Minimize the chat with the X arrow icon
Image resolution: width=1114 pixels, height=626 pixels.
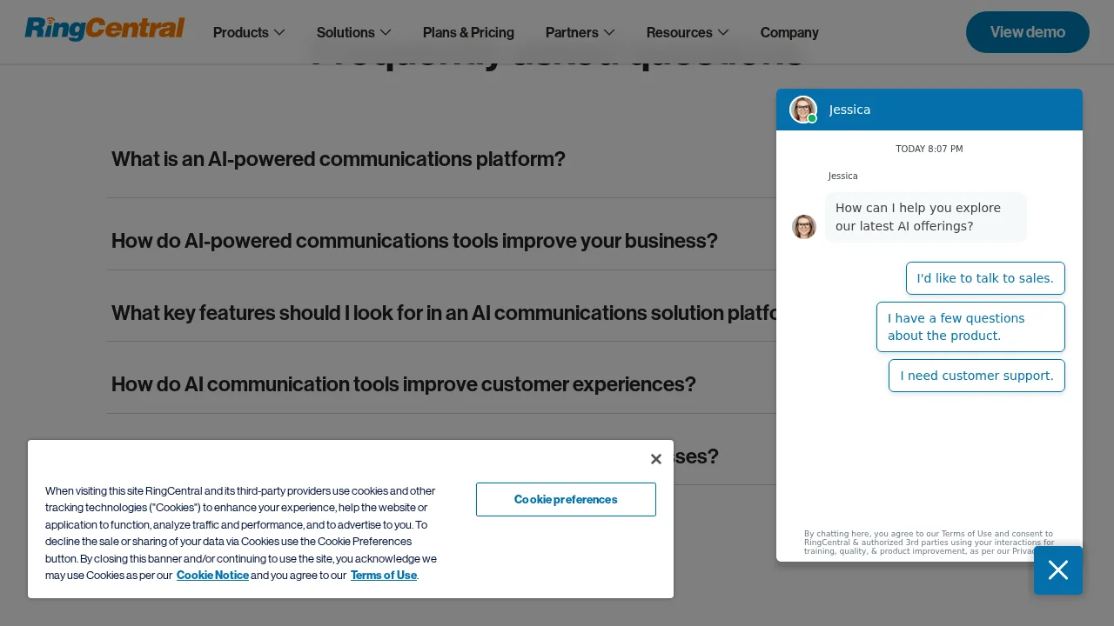[x=1058, y=570]
